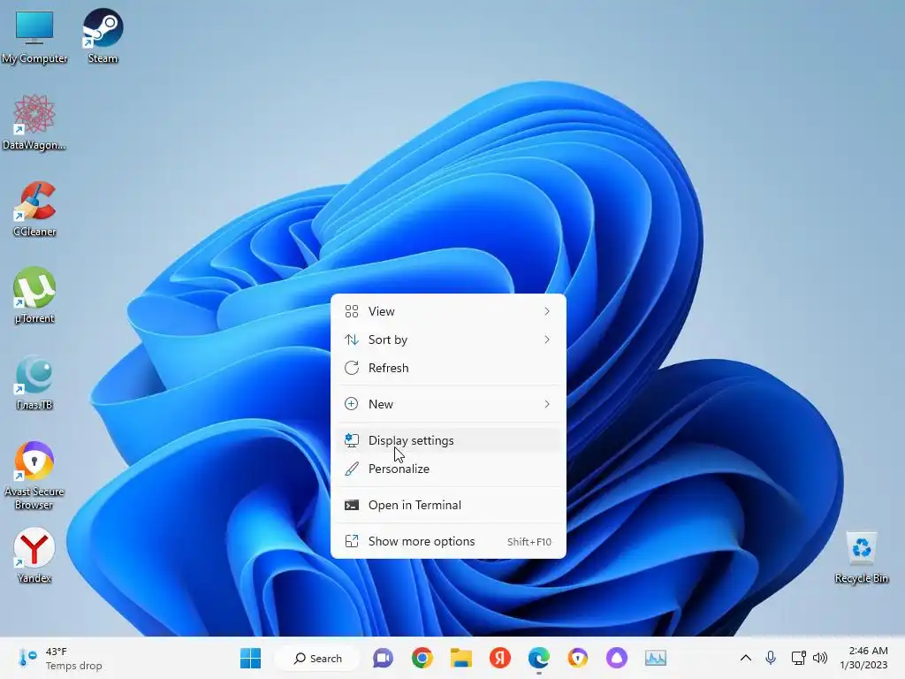Select the µTorrent desktop shortcut
This screenshot has height=679, width=905.
(34, 295)
